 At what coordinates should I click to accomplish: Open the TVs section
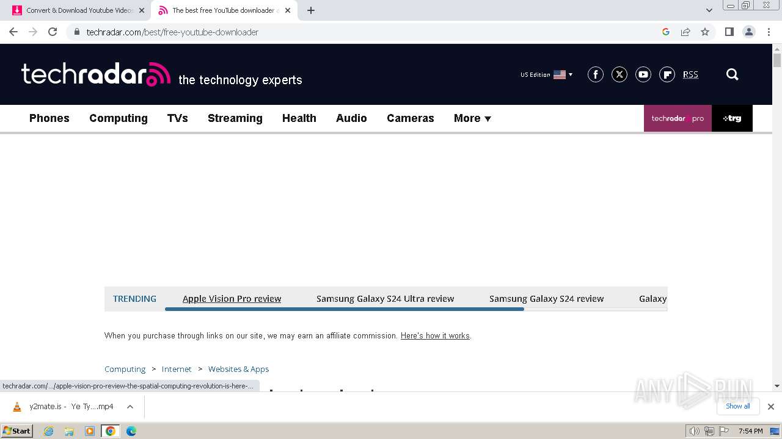[x=178, y=118]
